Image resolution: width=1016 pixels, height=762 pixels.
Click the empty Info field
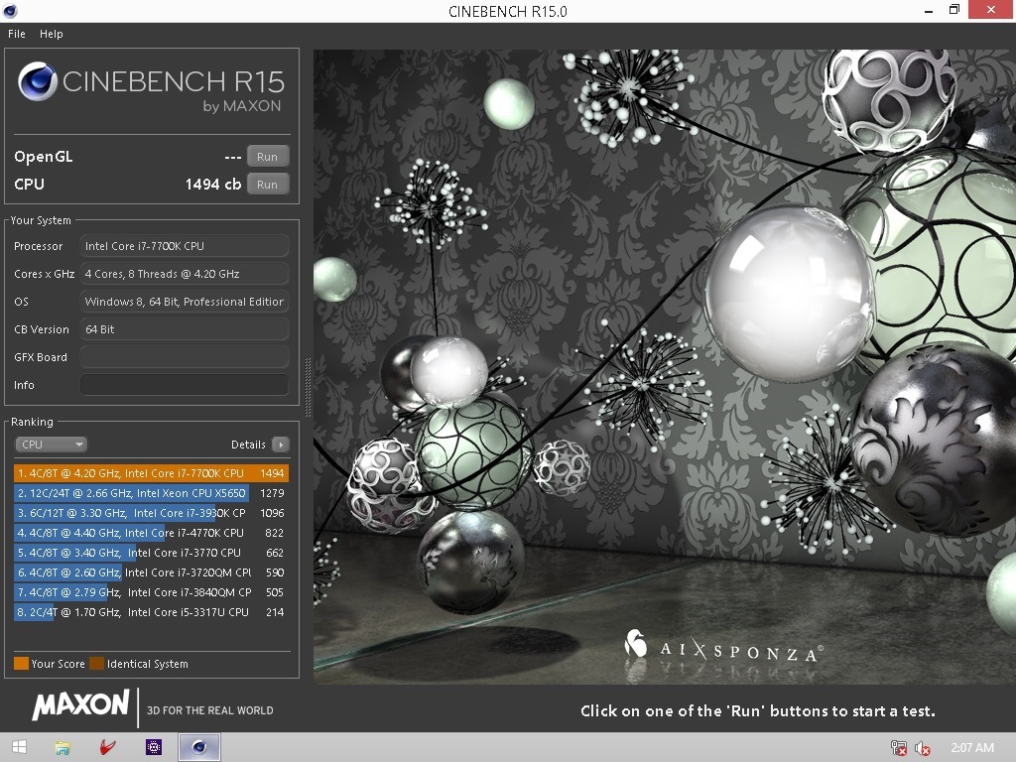(184, 385)
